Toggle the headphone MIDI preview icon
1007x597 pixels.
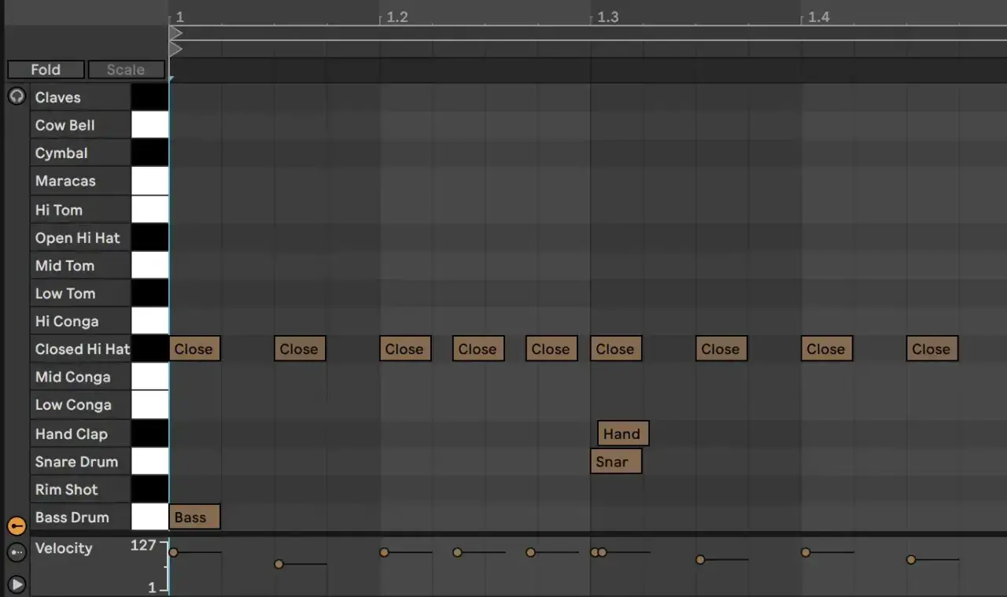pos(17,97)
